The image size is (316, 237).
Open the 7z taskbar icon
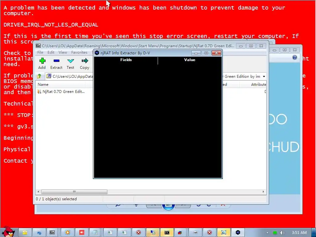52,232
